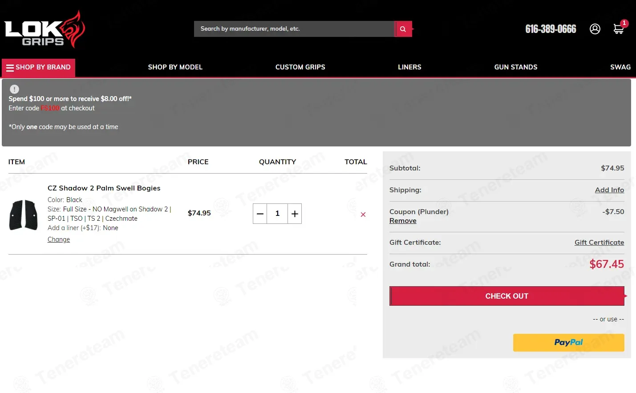
Task: Navigate to the Swag menu item
Action: coord(620,67)
